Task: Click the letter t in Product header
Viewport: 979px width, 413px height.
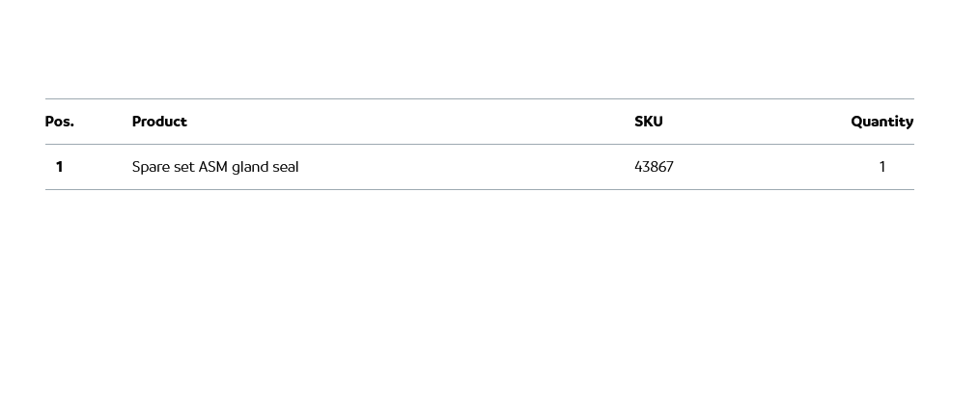Action: tap(183, 122)
